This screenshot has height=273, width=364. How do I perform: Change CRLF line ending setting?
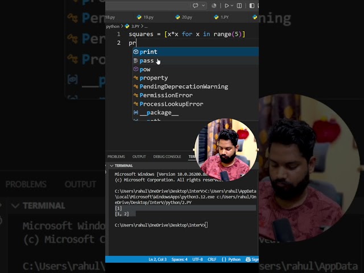(212, 259)
